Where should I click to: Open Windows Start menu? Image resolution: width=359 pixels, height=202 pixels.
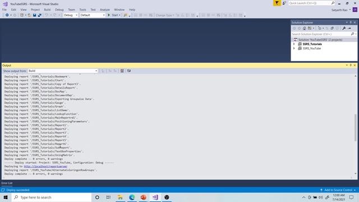[x=6, y=197]
